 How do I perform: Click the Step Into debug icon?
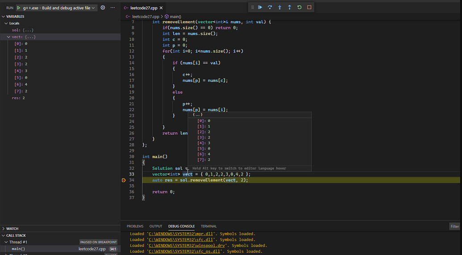[x=279, y=8]
